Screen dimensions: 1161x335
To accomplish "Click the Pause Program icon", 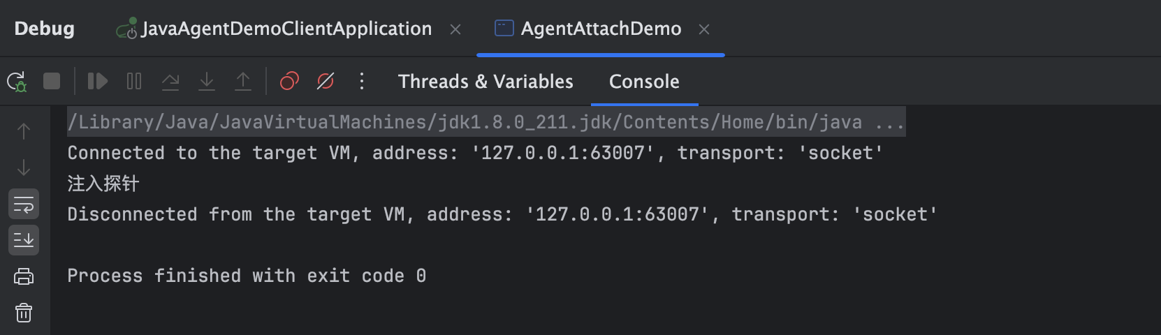I will (134, 82).
